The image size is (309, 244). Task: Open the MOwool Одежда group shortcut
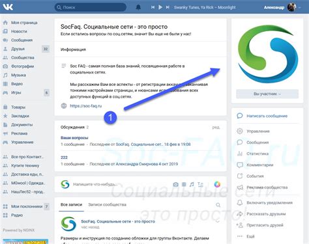[x=28, y=183]
